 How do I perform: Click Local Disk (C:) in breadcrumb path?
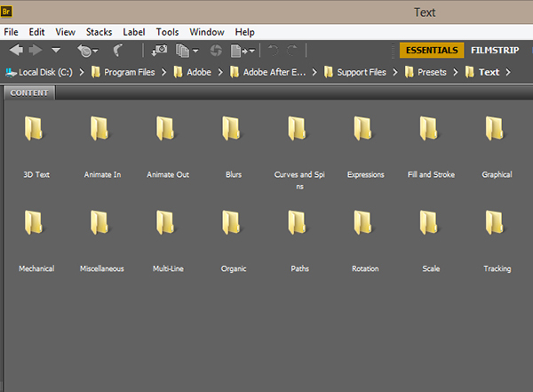[44, 72]
